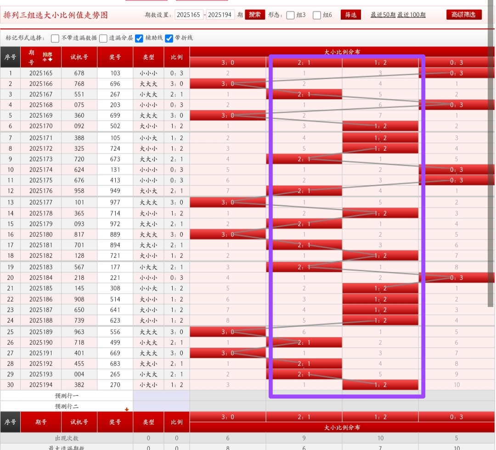Uncheck the 辅助线 checkbox
Image resolution: width=496 pixels, height=450 pixels.
[x=139, y=38]
